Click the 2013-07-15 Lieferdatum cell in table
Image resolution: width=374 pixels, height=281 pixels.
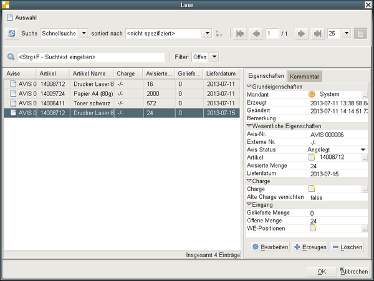tap(221, 113)
